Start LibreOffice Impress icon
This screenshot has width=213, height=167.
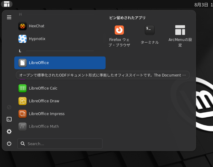point(23,114)
